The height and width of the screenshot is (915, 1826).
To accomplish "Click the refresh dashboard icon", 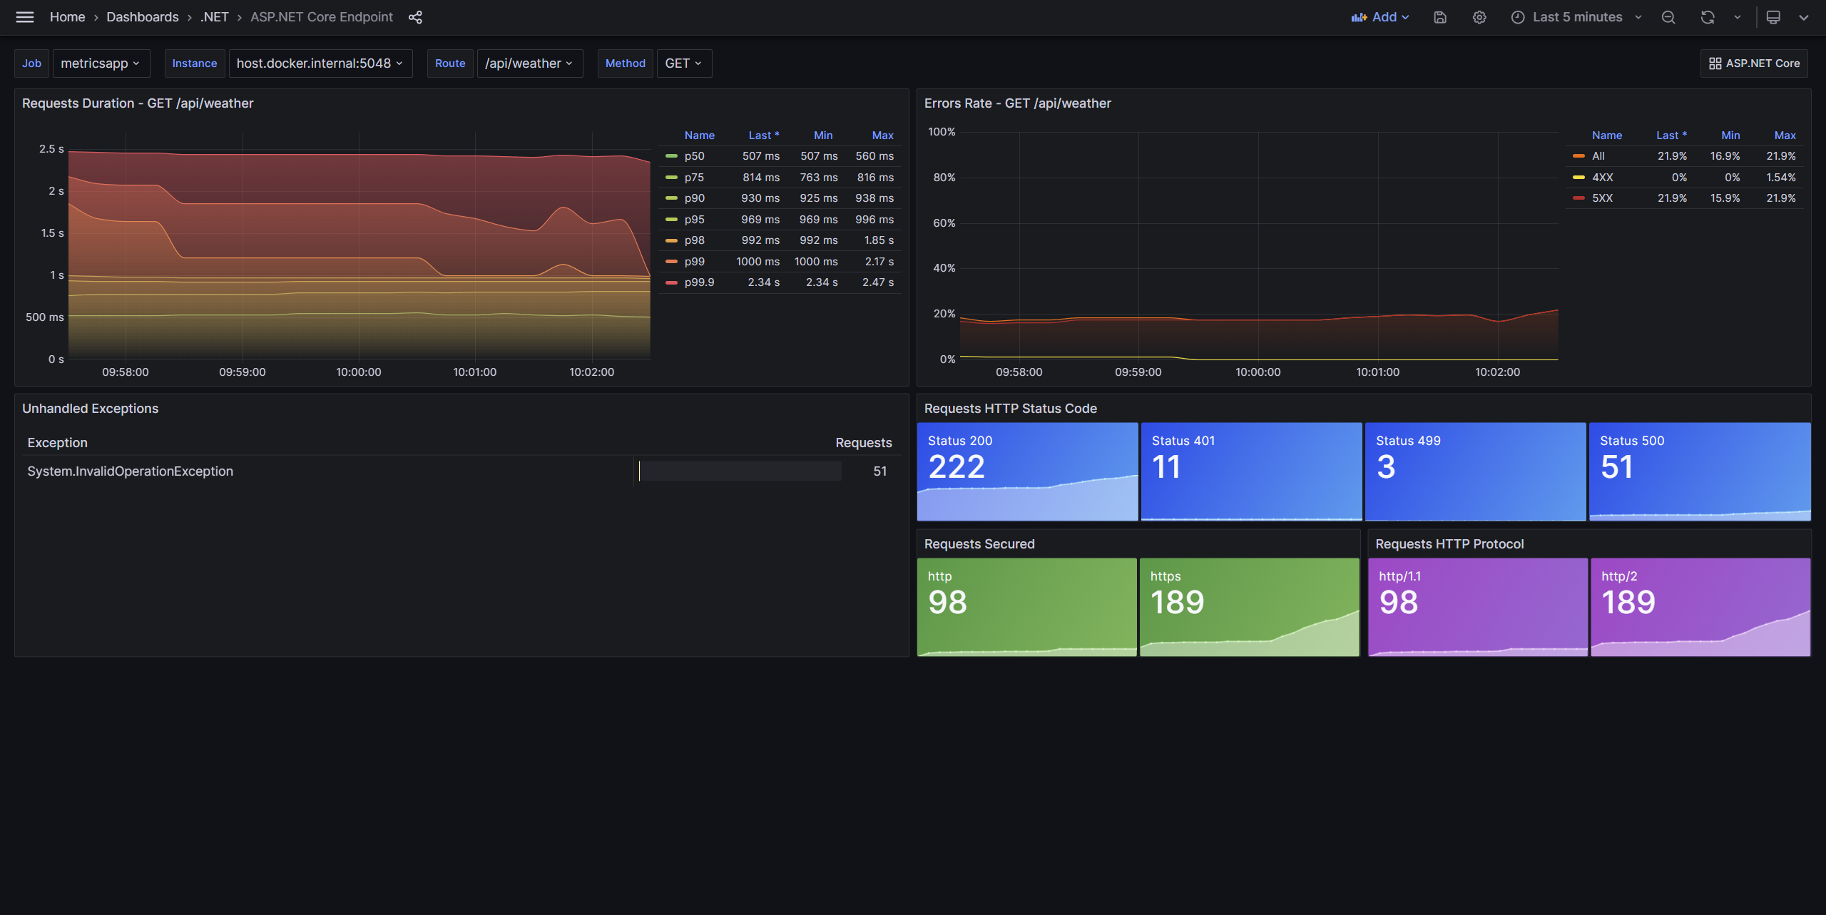I will [1708, 17].
